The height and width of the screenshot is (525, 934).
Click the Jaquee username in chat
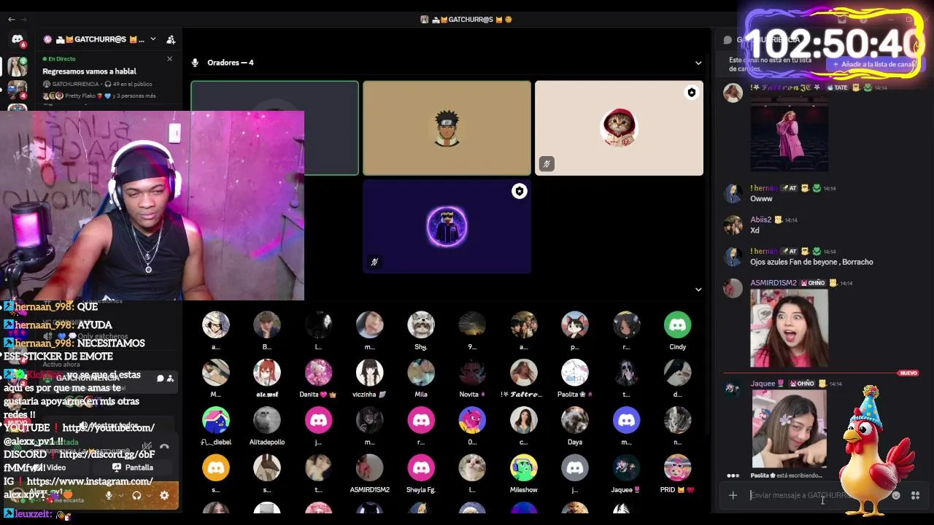[x=763, y=384]
